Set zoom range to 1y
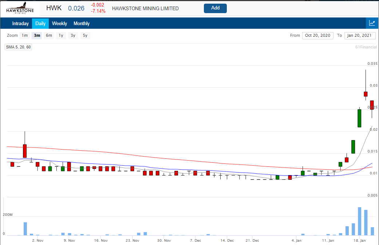The image size is (379, 245). 61,36
